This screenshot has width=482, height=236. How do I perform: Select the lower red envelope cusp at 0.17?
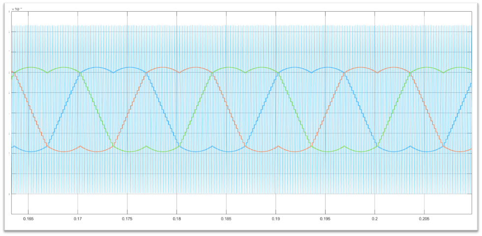coord(81,146)
